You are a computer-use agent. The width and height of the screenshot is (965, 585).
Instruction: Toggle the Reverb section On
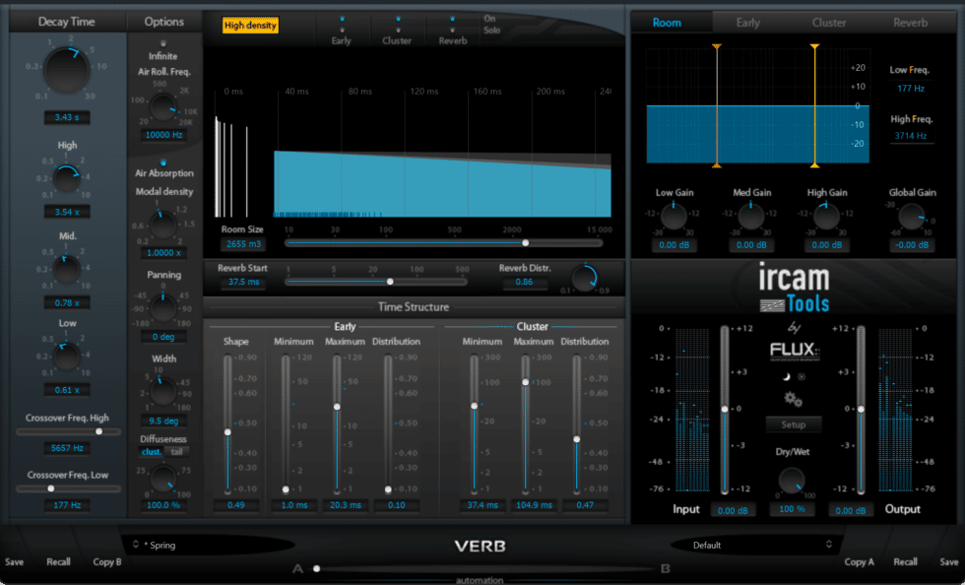coord(453,18)
